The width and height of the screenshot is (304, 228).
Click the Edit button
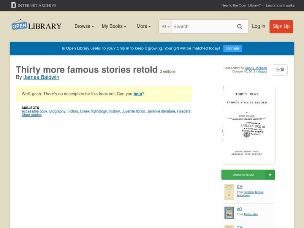[x=280, y=70]
